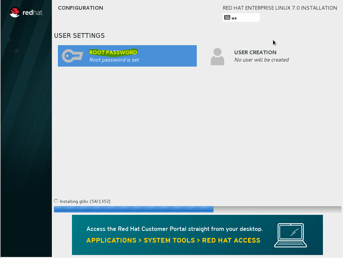Click the Red Hat logo
Screen dimensions: 343x258
(x=26, y=12)
